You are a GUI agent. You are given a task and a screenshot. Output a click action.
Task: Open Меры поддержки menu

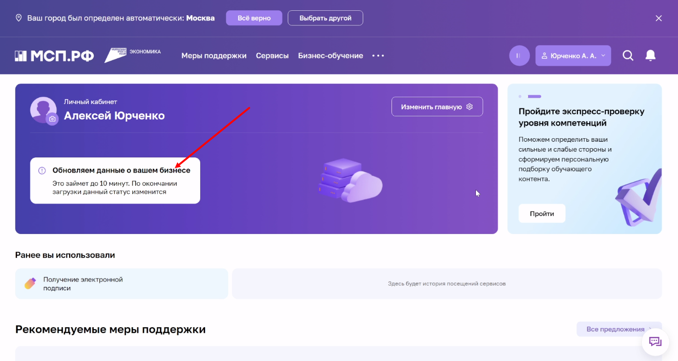(x=214, y=56)
